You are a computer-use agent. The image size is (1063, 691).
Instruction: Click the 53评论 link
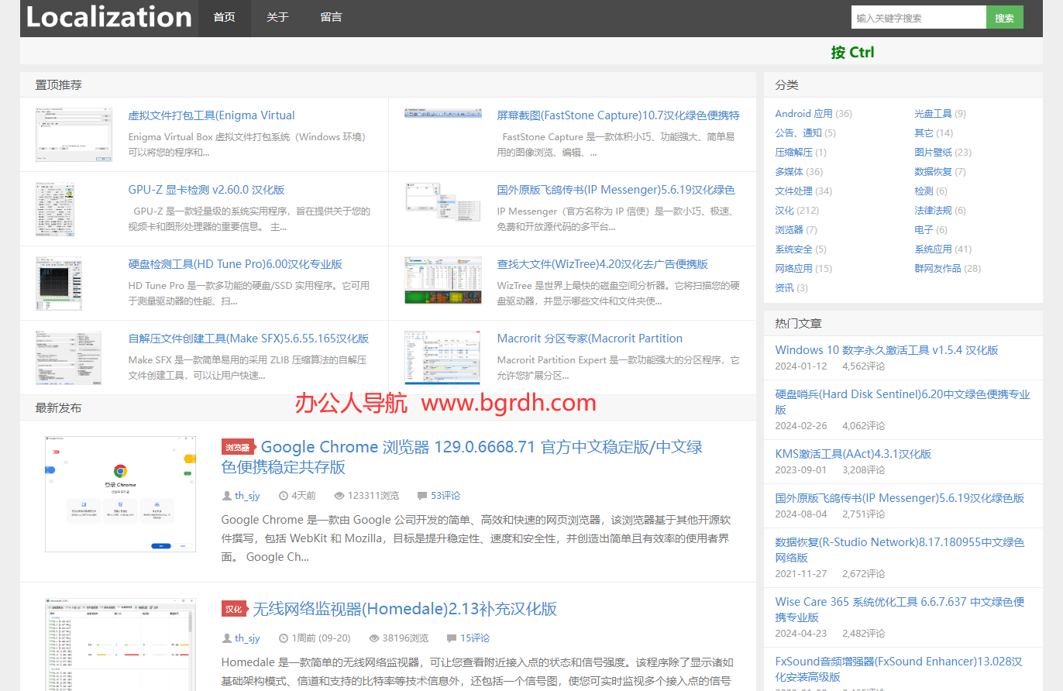445,496
